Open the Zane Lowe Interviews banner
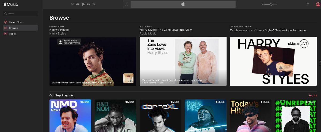Image resolution: width=321 pixels, height=132 pixels. pyautogui.click(x=183, y=61)
